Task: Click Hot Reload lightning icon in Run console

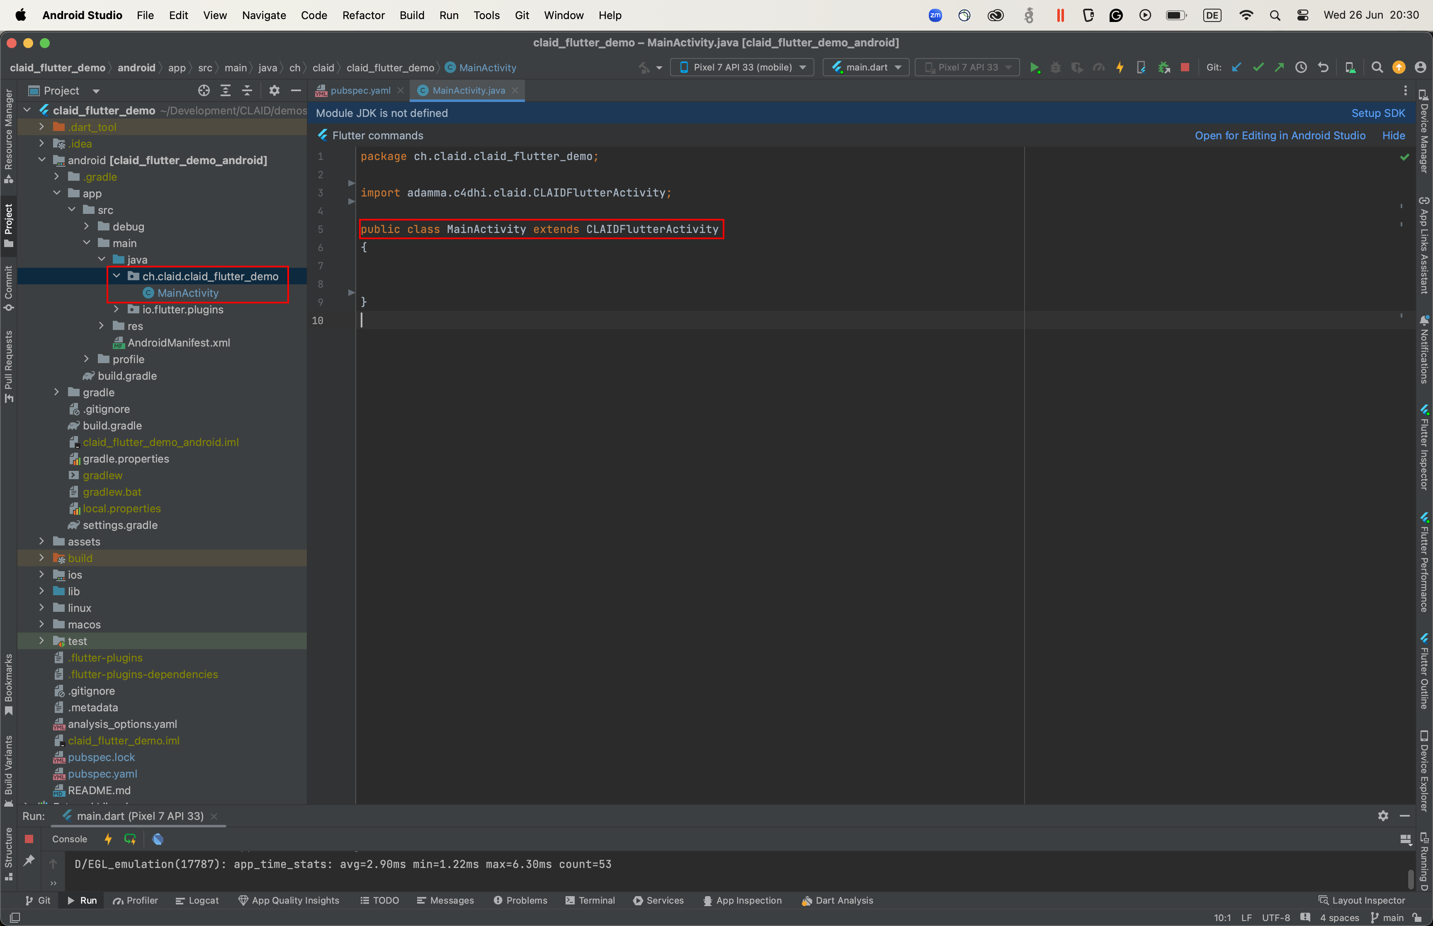Action: (x=108, y=839)
